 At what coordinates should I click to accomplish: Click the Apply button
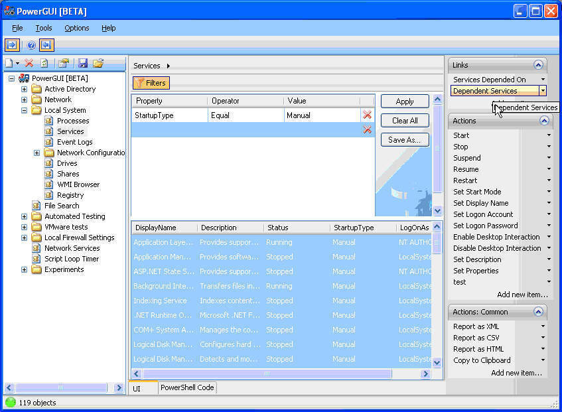pos(405,102)
